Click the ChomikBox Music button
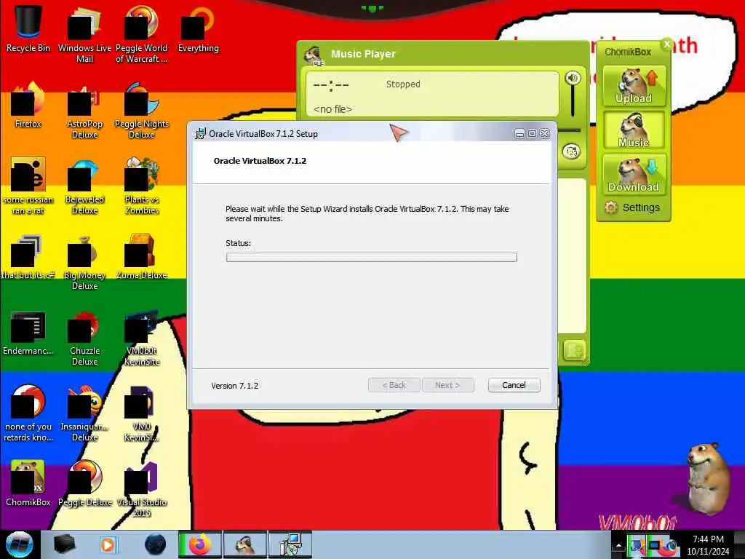Viewport: 745px width, 559px height. click(634, 130)
